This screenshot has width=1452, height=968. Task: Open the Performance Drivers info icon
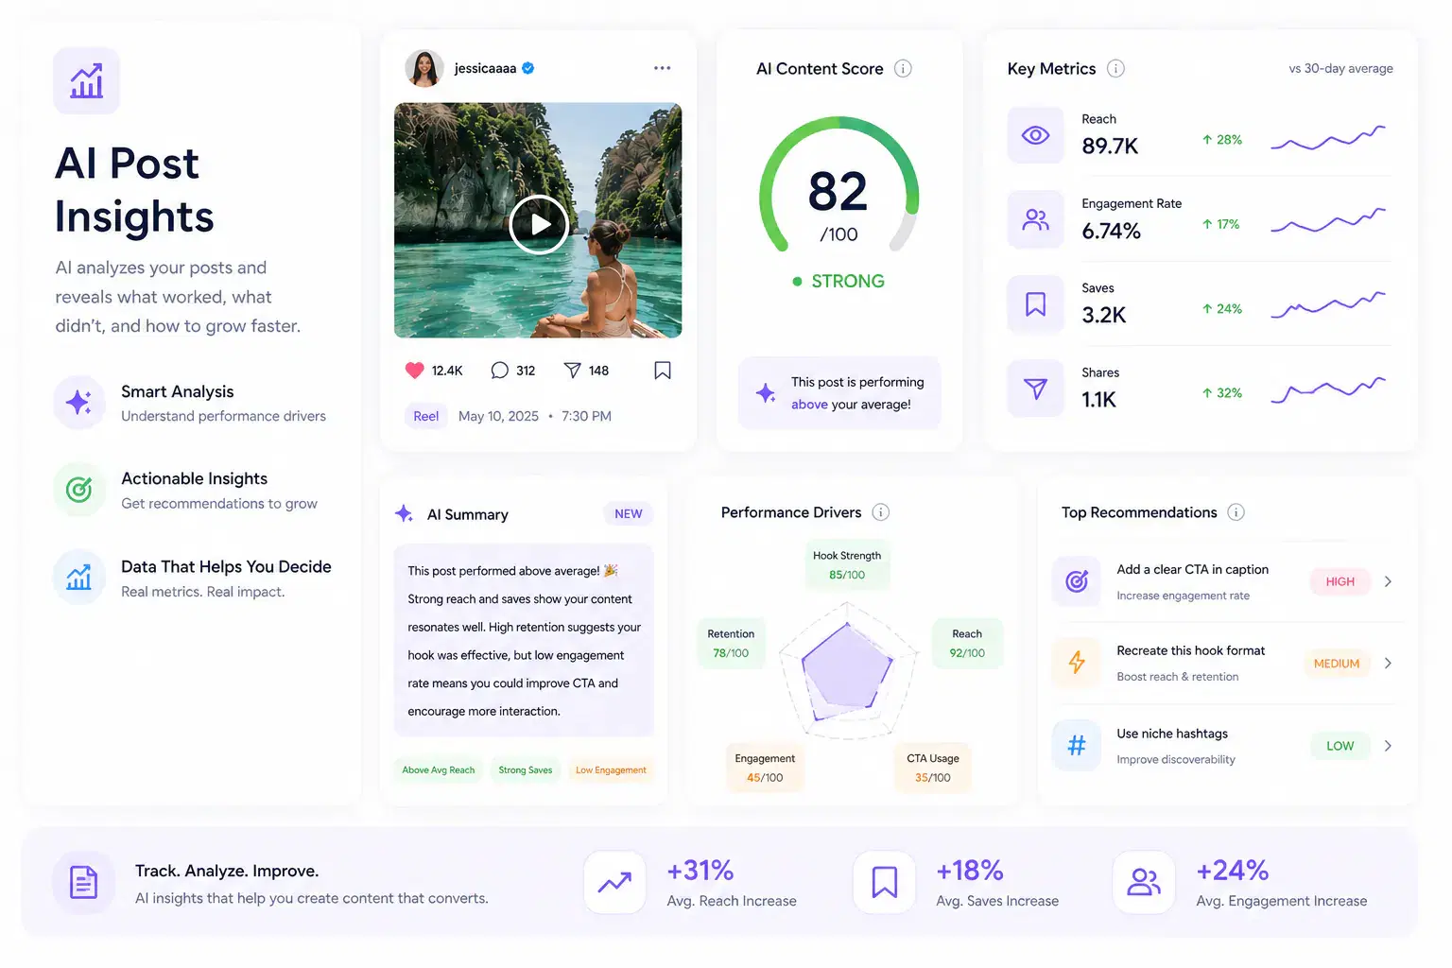pyautogui.click(x=880, y=512)
